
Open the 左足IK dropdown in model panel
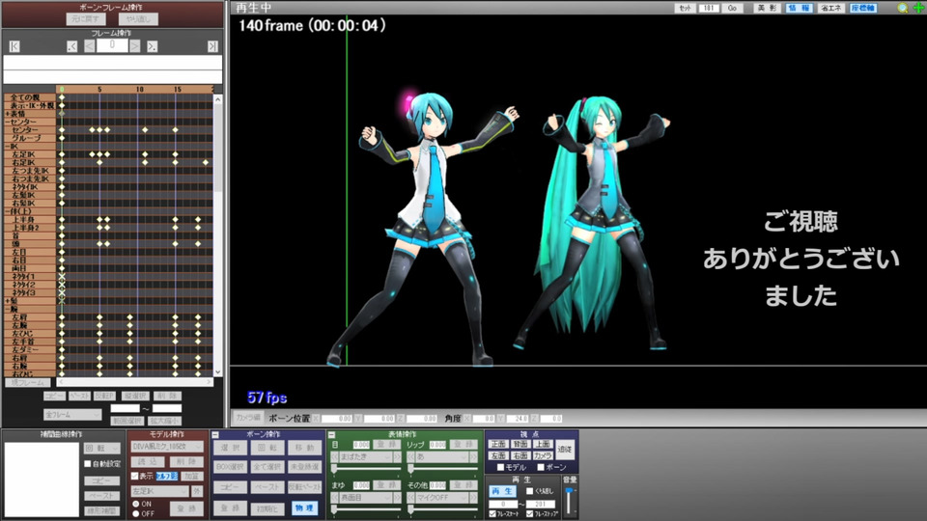pyautogui.click(x=159, y=491)
